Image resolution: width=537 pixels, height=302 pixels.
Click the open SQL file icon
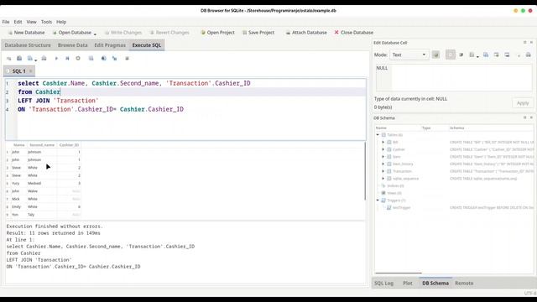(19, 59)
